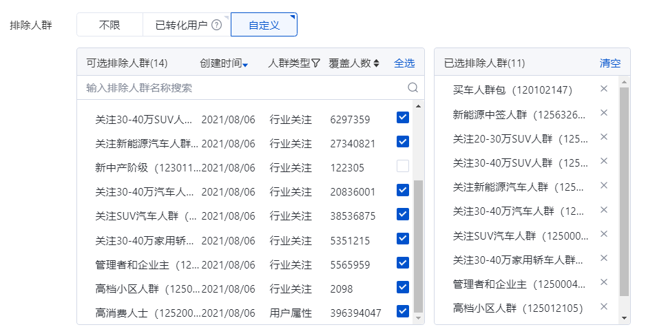Open the 人群类型 filter funnel icon
Viewport: 657px width, 336px height.
(x=316, y=63)
